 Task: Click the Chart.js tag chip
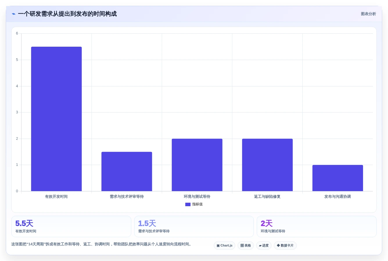coord(224,246)
